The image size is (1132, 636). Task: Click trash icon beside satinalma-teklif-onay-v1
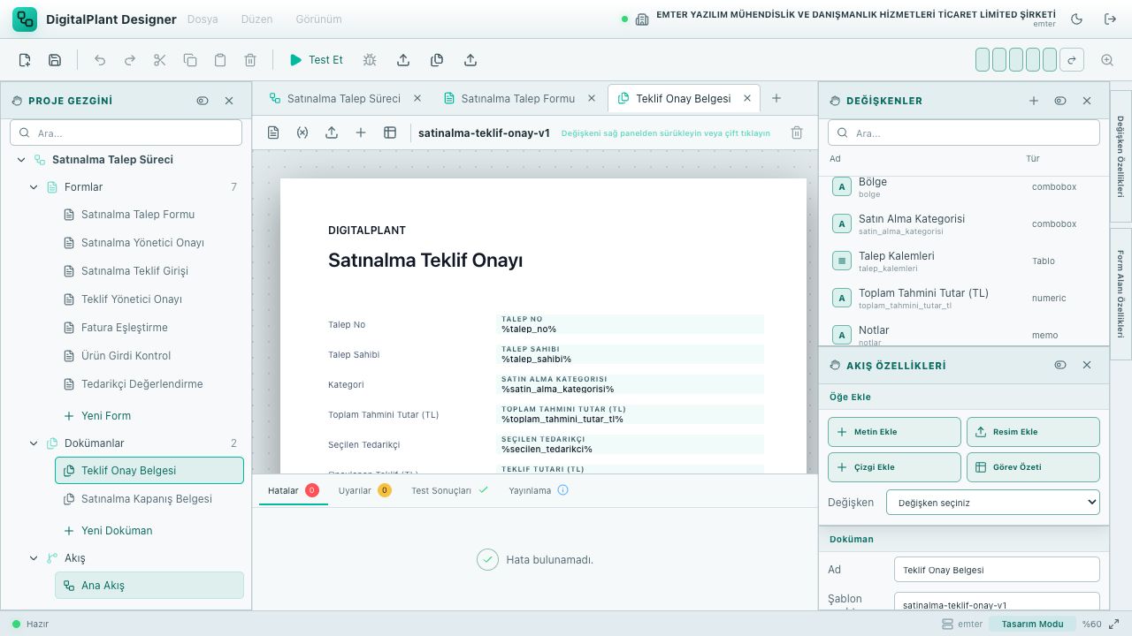797,132
